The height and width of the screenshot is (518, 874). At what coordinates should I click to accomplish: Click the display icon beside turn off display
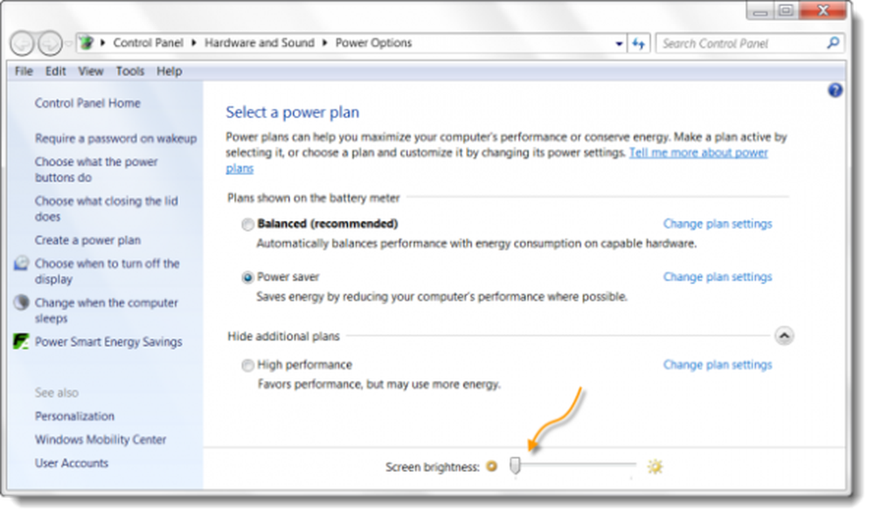coord(21,263)
